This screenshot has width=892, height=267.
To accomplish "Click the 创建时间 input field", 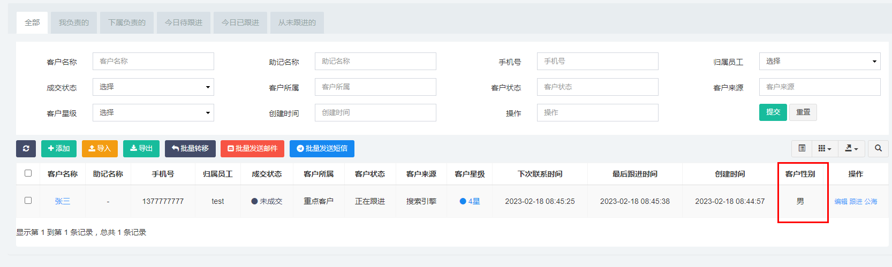I will click(x=375, y=112).
